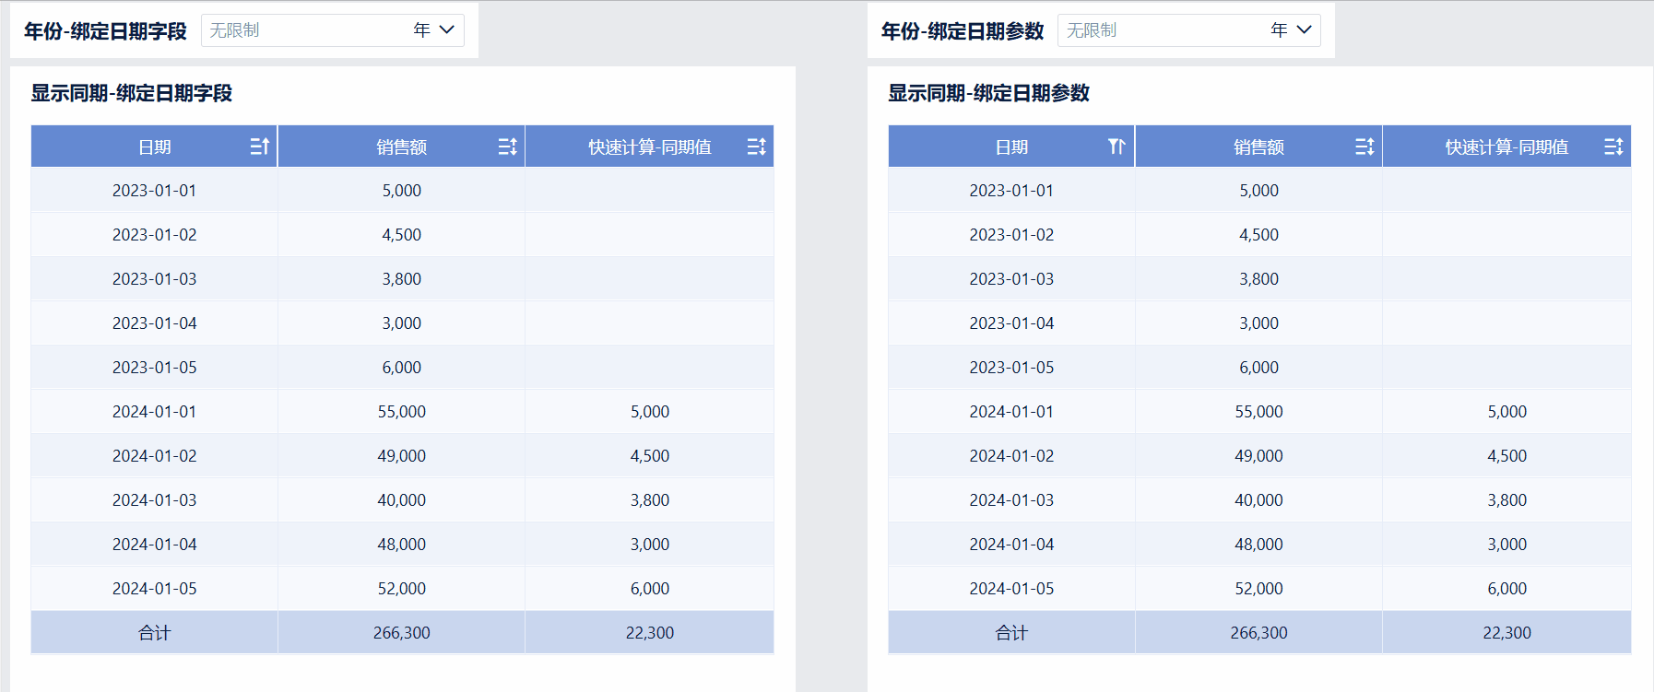The height and width of the screenshot is (692, 1654).
Task: Select 2023-01-02 date cell in 绑定日期字段 table
Action: tap(155, 235)
